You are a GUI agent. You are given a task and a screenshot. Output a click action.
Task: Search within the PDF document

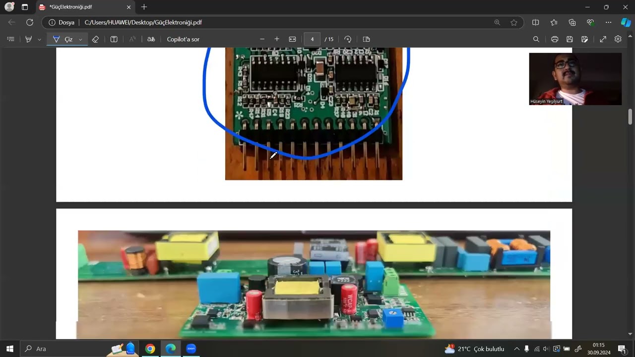point(536,39)
